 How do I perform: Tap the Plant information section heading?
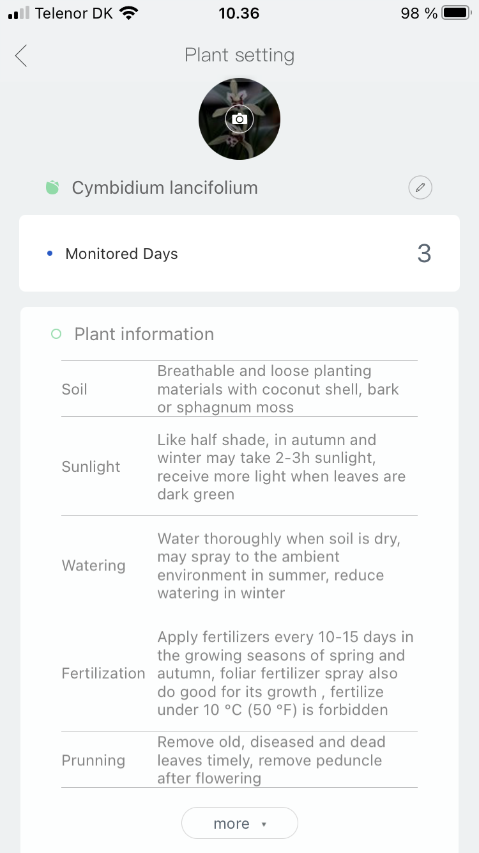[x=144, y=334]
